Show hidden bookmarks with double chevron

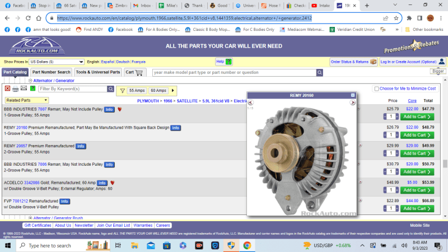pyautogui.click(x=397, y=30)
